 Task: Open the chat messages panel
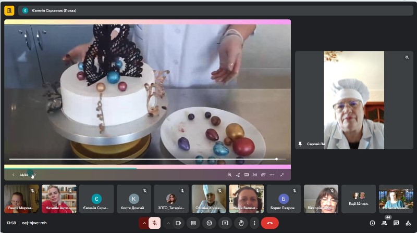(x=396, y=223)
